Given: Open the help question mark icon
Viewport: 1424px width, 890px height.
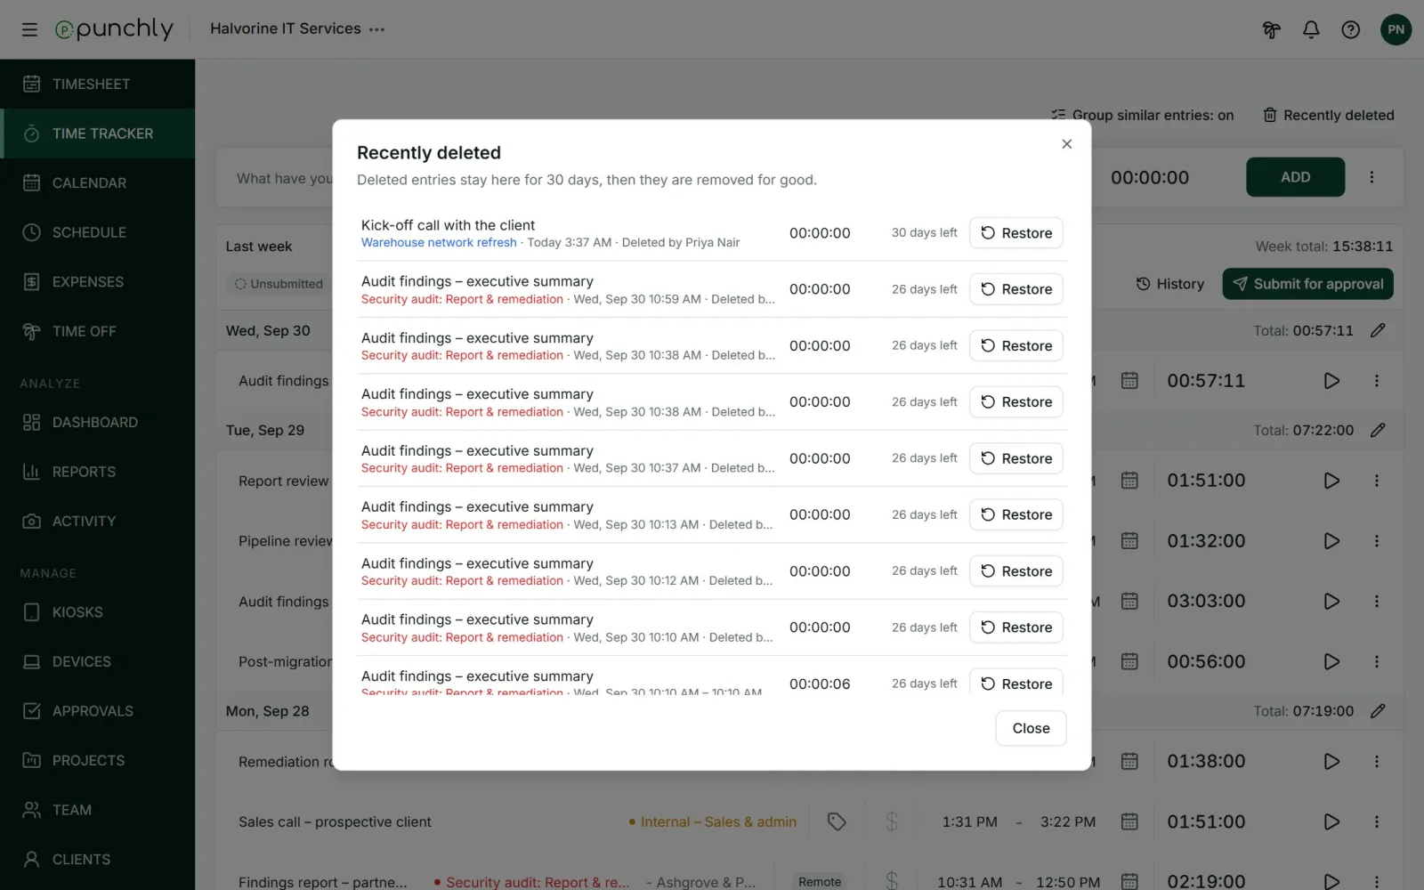Looking at the screenshot, I should (1351, 29).
